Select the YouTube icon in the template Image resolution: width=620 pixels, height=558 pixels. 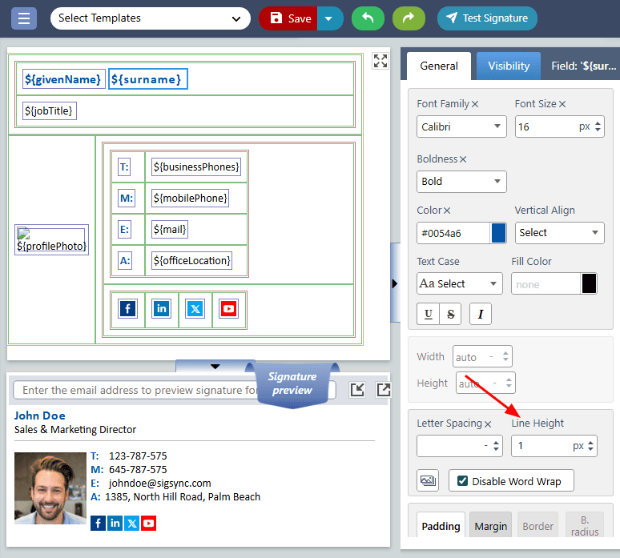click(x=229, y=309)
